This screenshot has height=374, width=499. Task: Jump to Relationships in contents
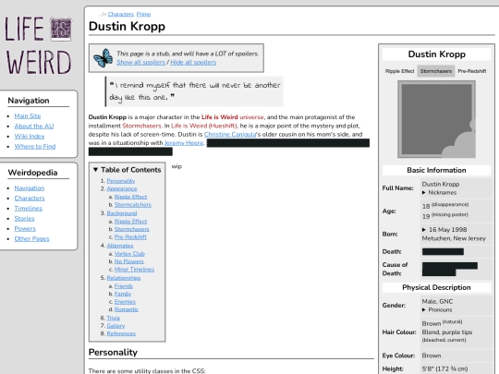(124, 278)
